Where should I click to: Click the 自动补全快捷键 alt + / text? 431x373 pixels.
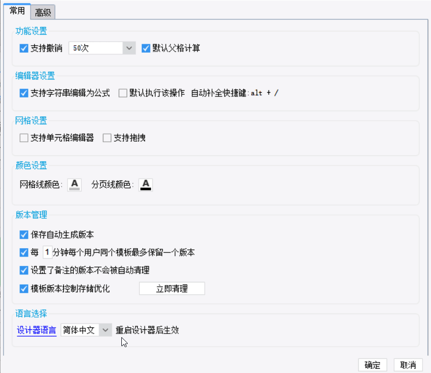pos(235,93)
